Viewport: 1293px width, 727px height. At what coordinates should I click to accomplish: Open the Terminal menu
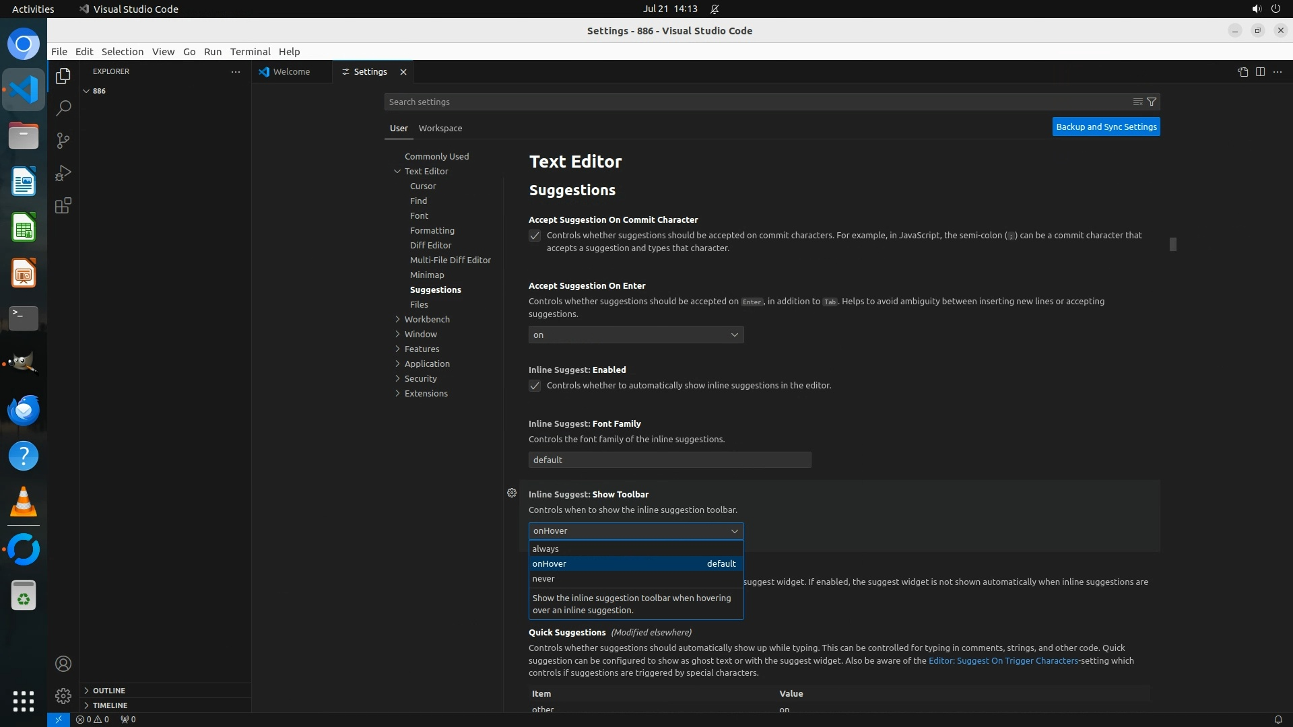point(250,52)
